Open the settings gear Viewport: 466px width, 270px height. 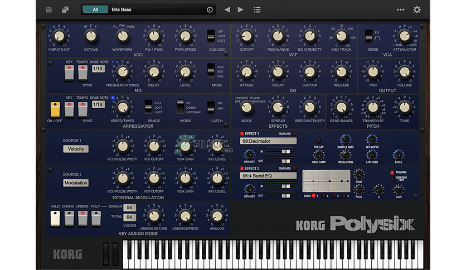click(417, 10)
